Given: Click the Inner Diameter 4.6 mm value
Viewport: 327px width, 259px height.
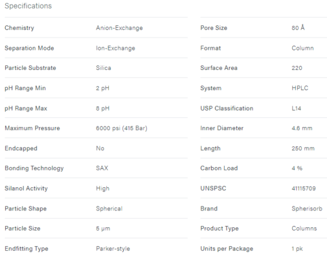Looking at the screenshot, I should pyautogui.click(x=302, y=128).
